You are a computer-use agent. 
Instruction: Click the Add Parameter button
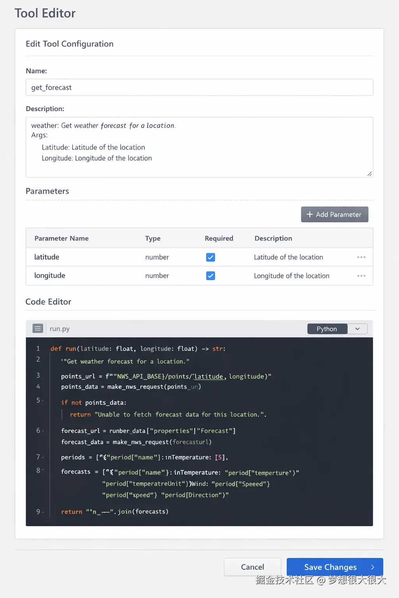pyautogui.click(x=335, y=215)
